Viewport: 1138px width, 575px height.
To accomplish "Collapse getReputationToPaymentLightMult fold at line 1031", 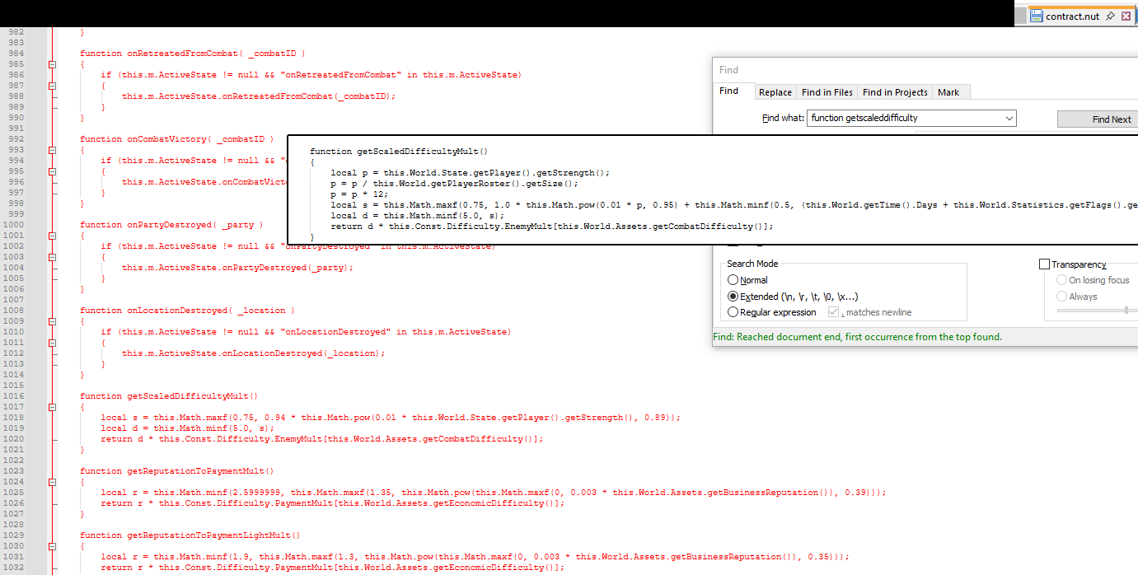I will pyautogui.click(x=51, y=546).
